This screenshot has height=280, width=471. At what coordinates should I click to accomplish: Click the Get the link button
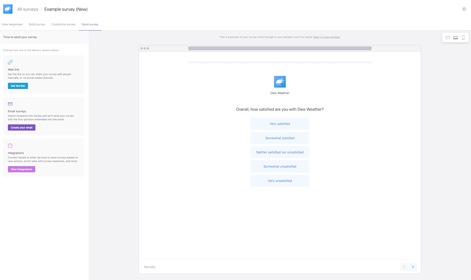click(18, 86)
